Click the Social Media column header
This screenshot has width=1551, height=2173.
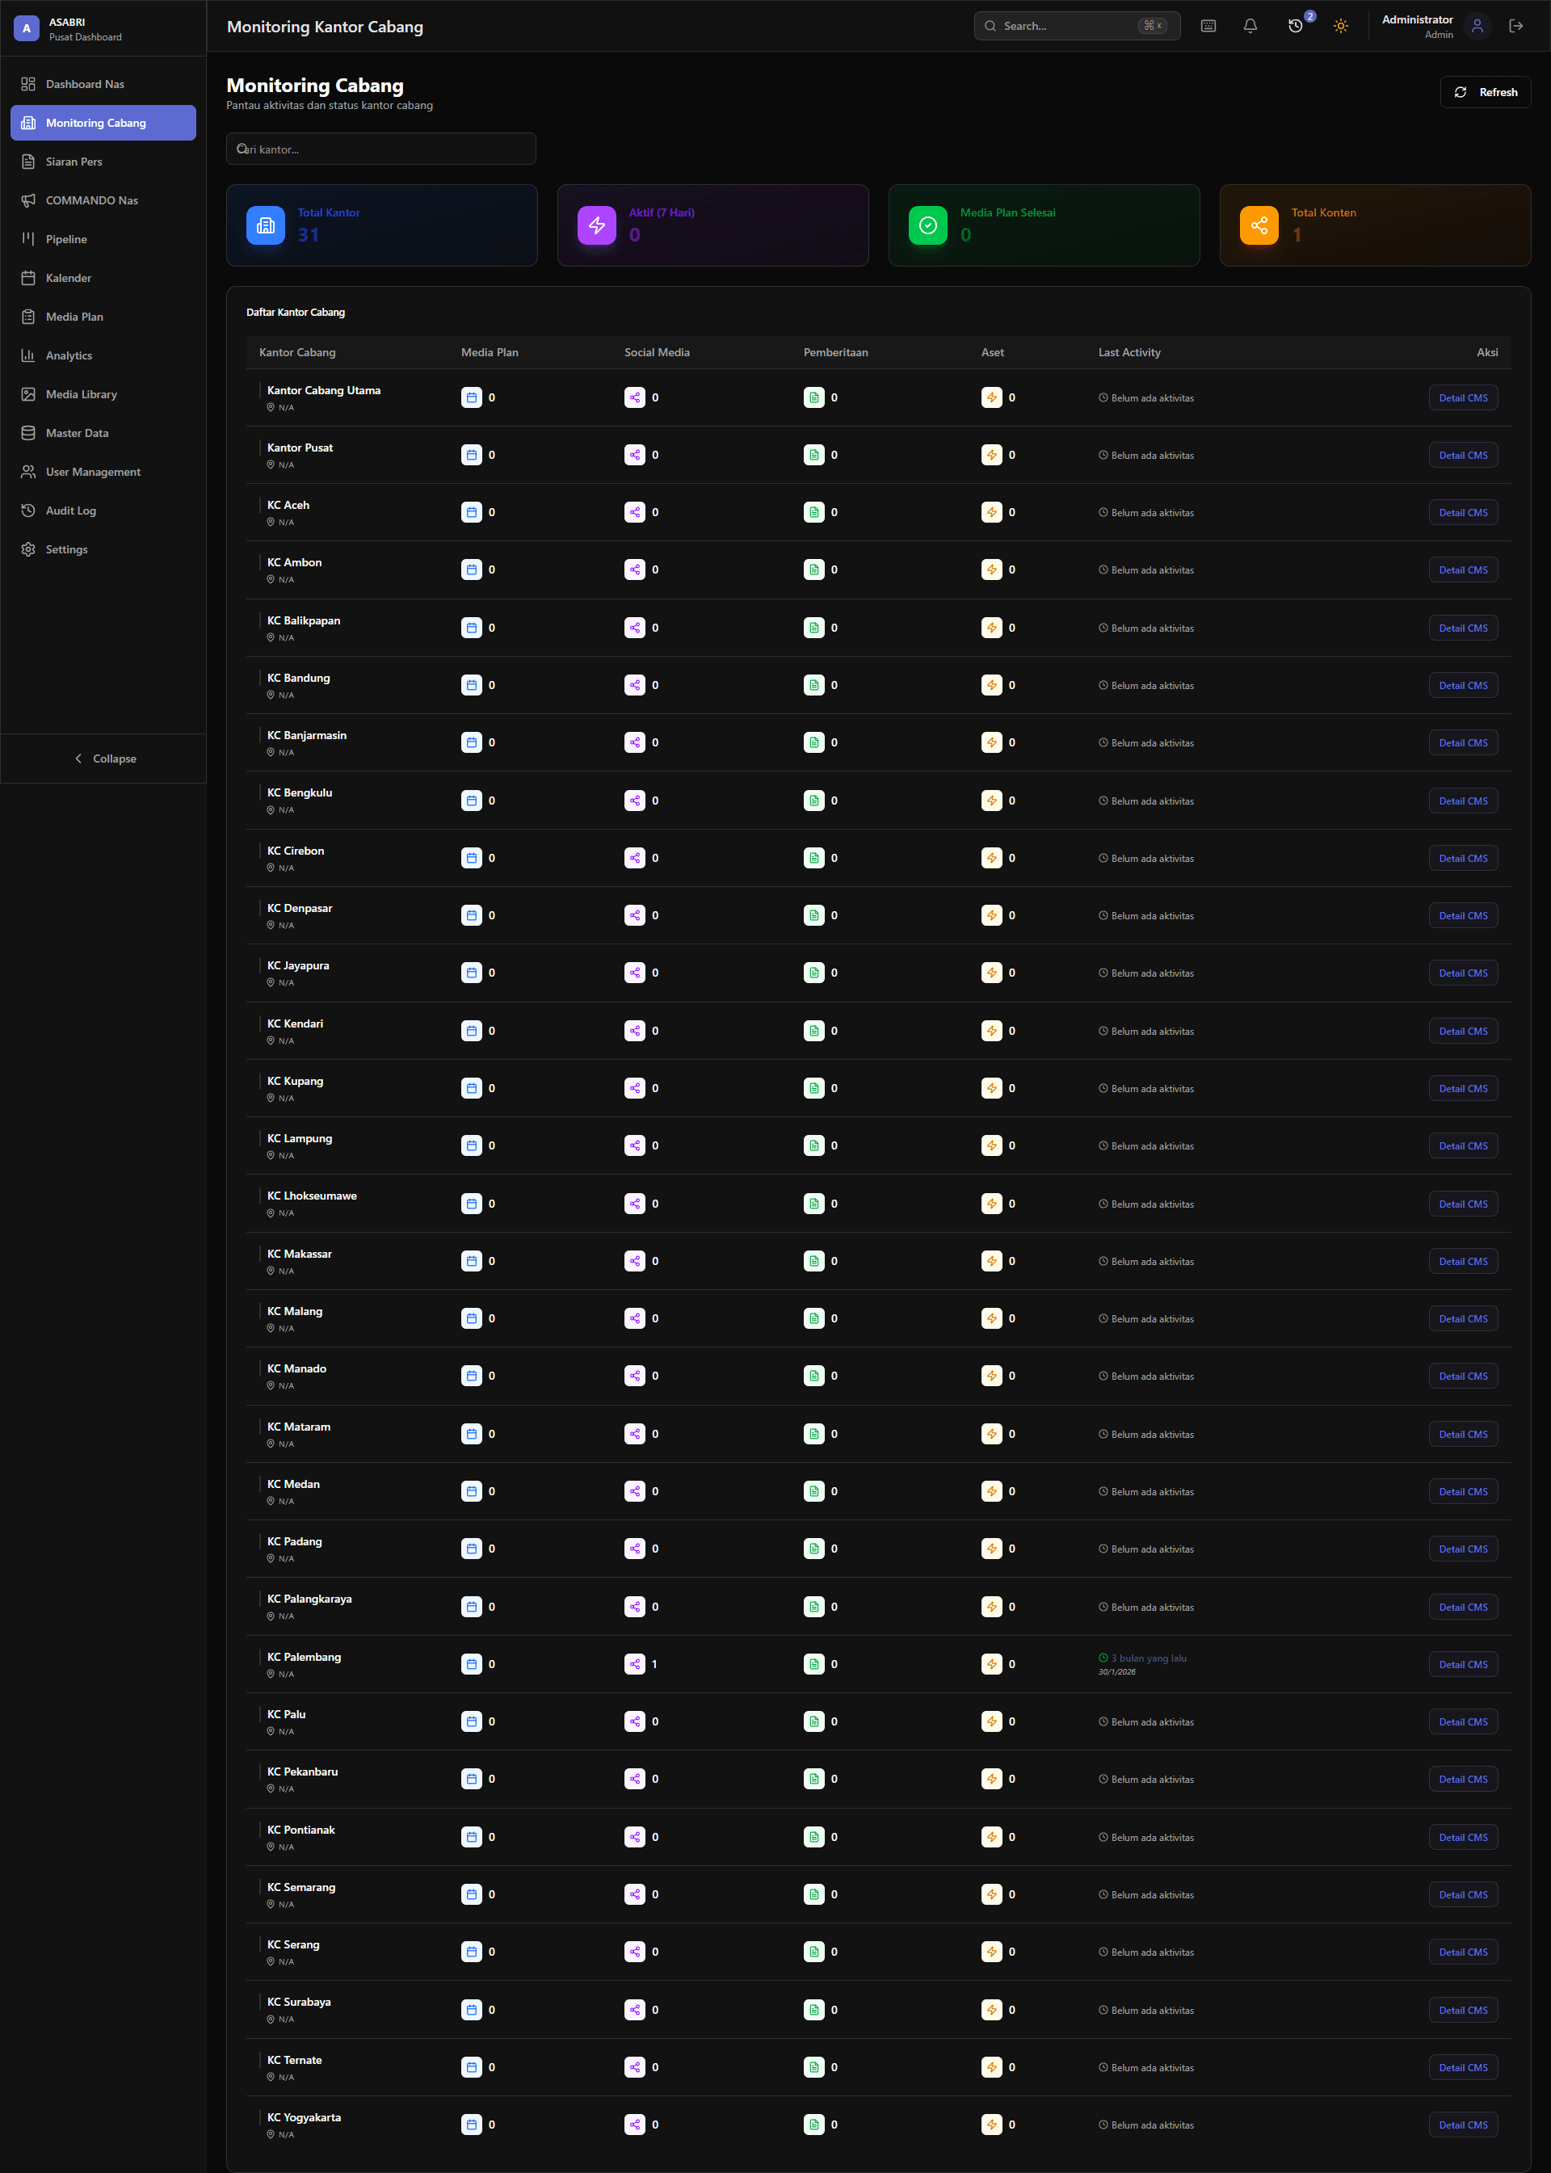click(x=657, y=352)
